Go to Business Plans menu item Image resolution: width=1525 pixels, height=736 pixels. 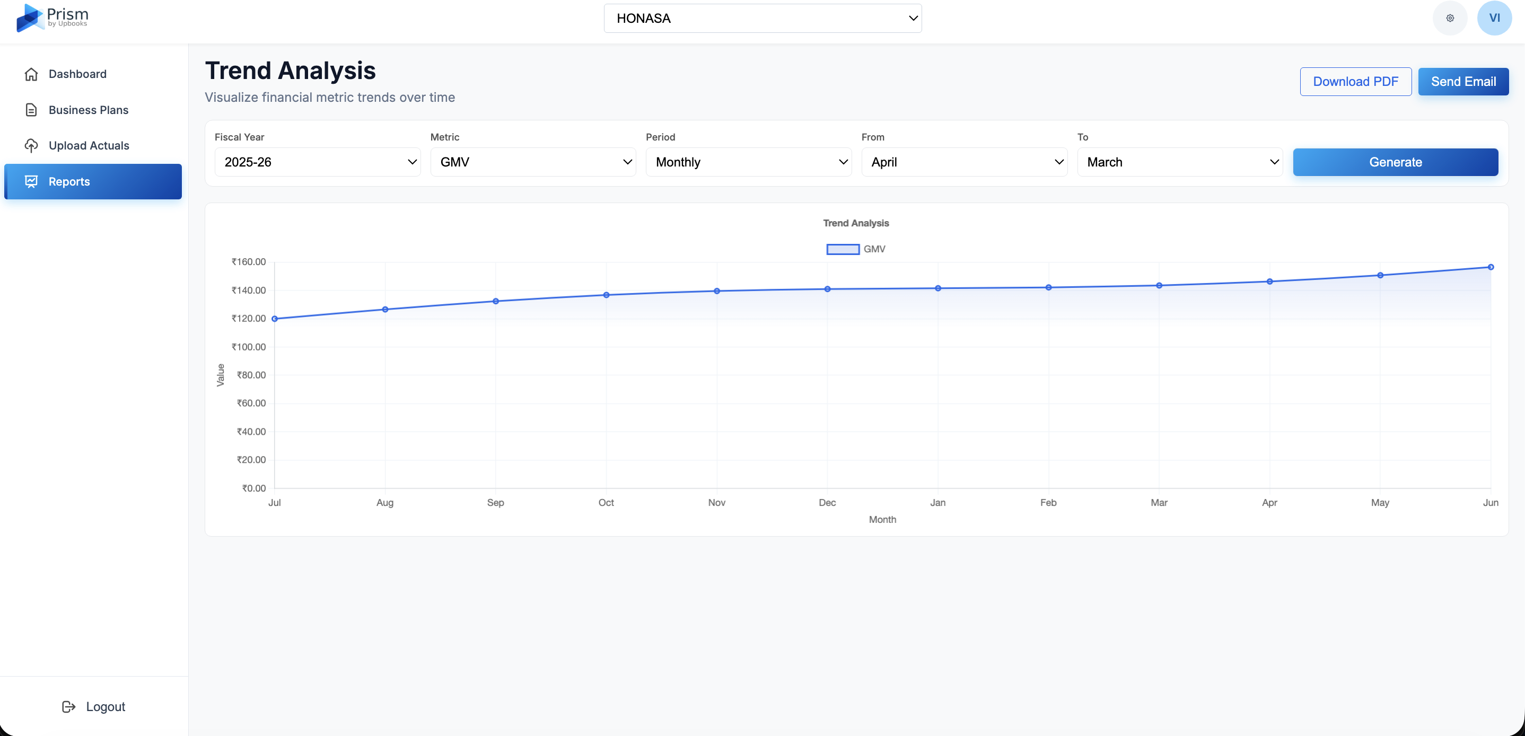pos(88,110)
